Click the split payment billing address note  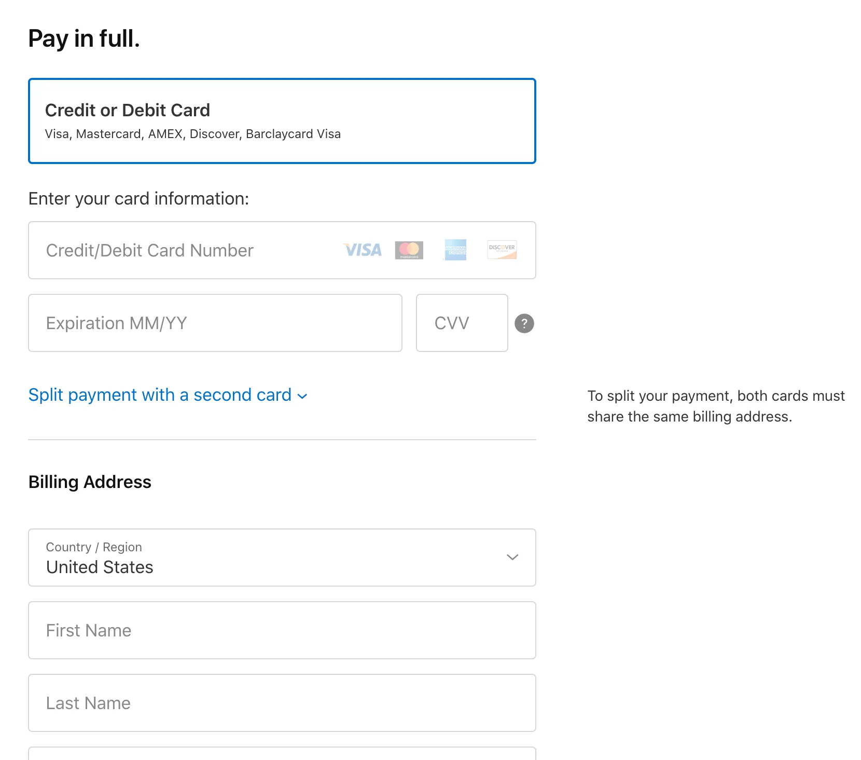pos(716,406)
